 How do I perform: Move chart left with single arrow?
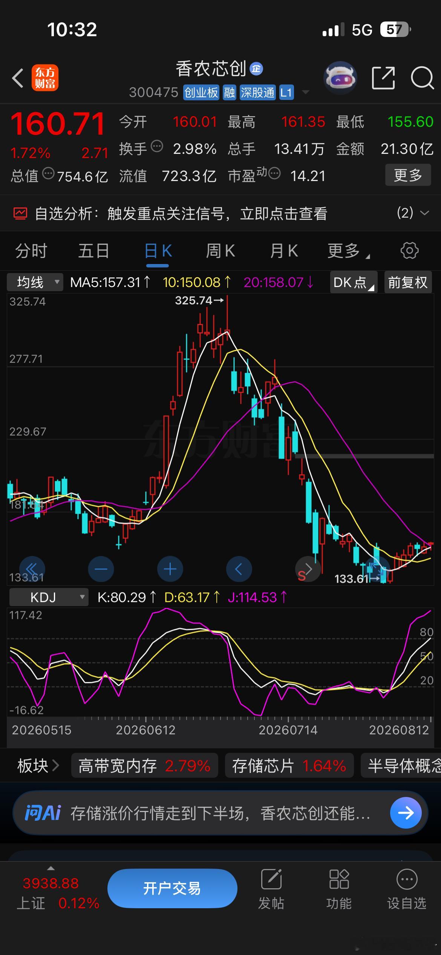point(239,569)
